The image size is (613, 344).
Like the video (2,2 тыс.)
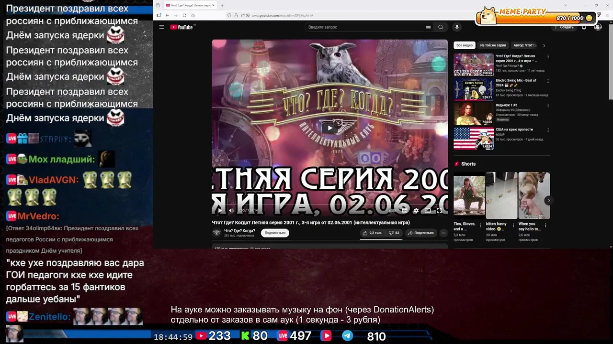[x=372, y=233]
